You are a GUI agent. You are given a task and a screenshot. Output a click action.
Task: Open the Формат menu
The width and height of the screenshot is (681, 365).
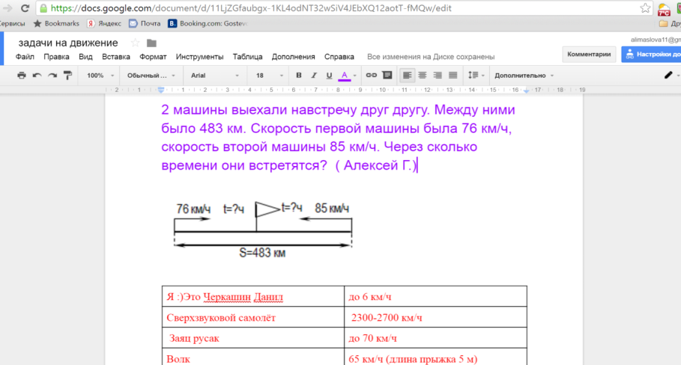click(x=153, y=57)
